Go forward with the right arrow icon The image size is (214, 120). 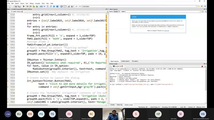(x=80, y=6)
